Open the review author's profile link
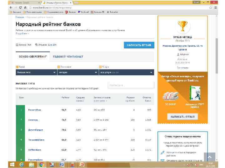Viewport: 225px width, 168px height. 183,54
